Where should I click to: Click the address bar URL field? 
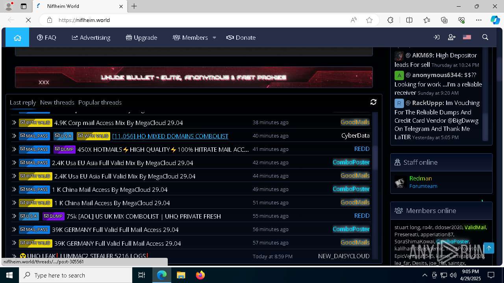[x=201, y=20]
